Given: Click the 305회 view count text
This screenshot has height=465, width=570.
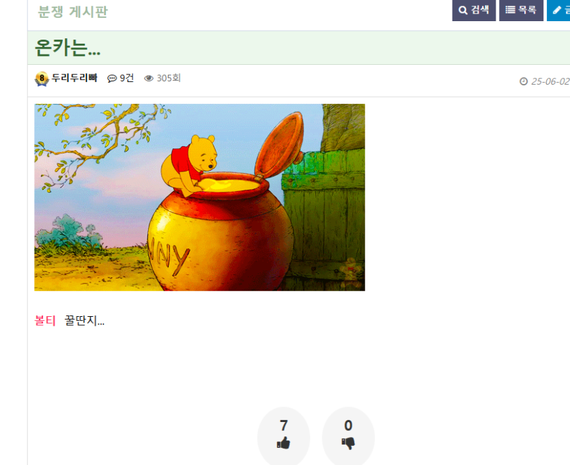Looking at the screenshot, I should [x=169, y=78].
